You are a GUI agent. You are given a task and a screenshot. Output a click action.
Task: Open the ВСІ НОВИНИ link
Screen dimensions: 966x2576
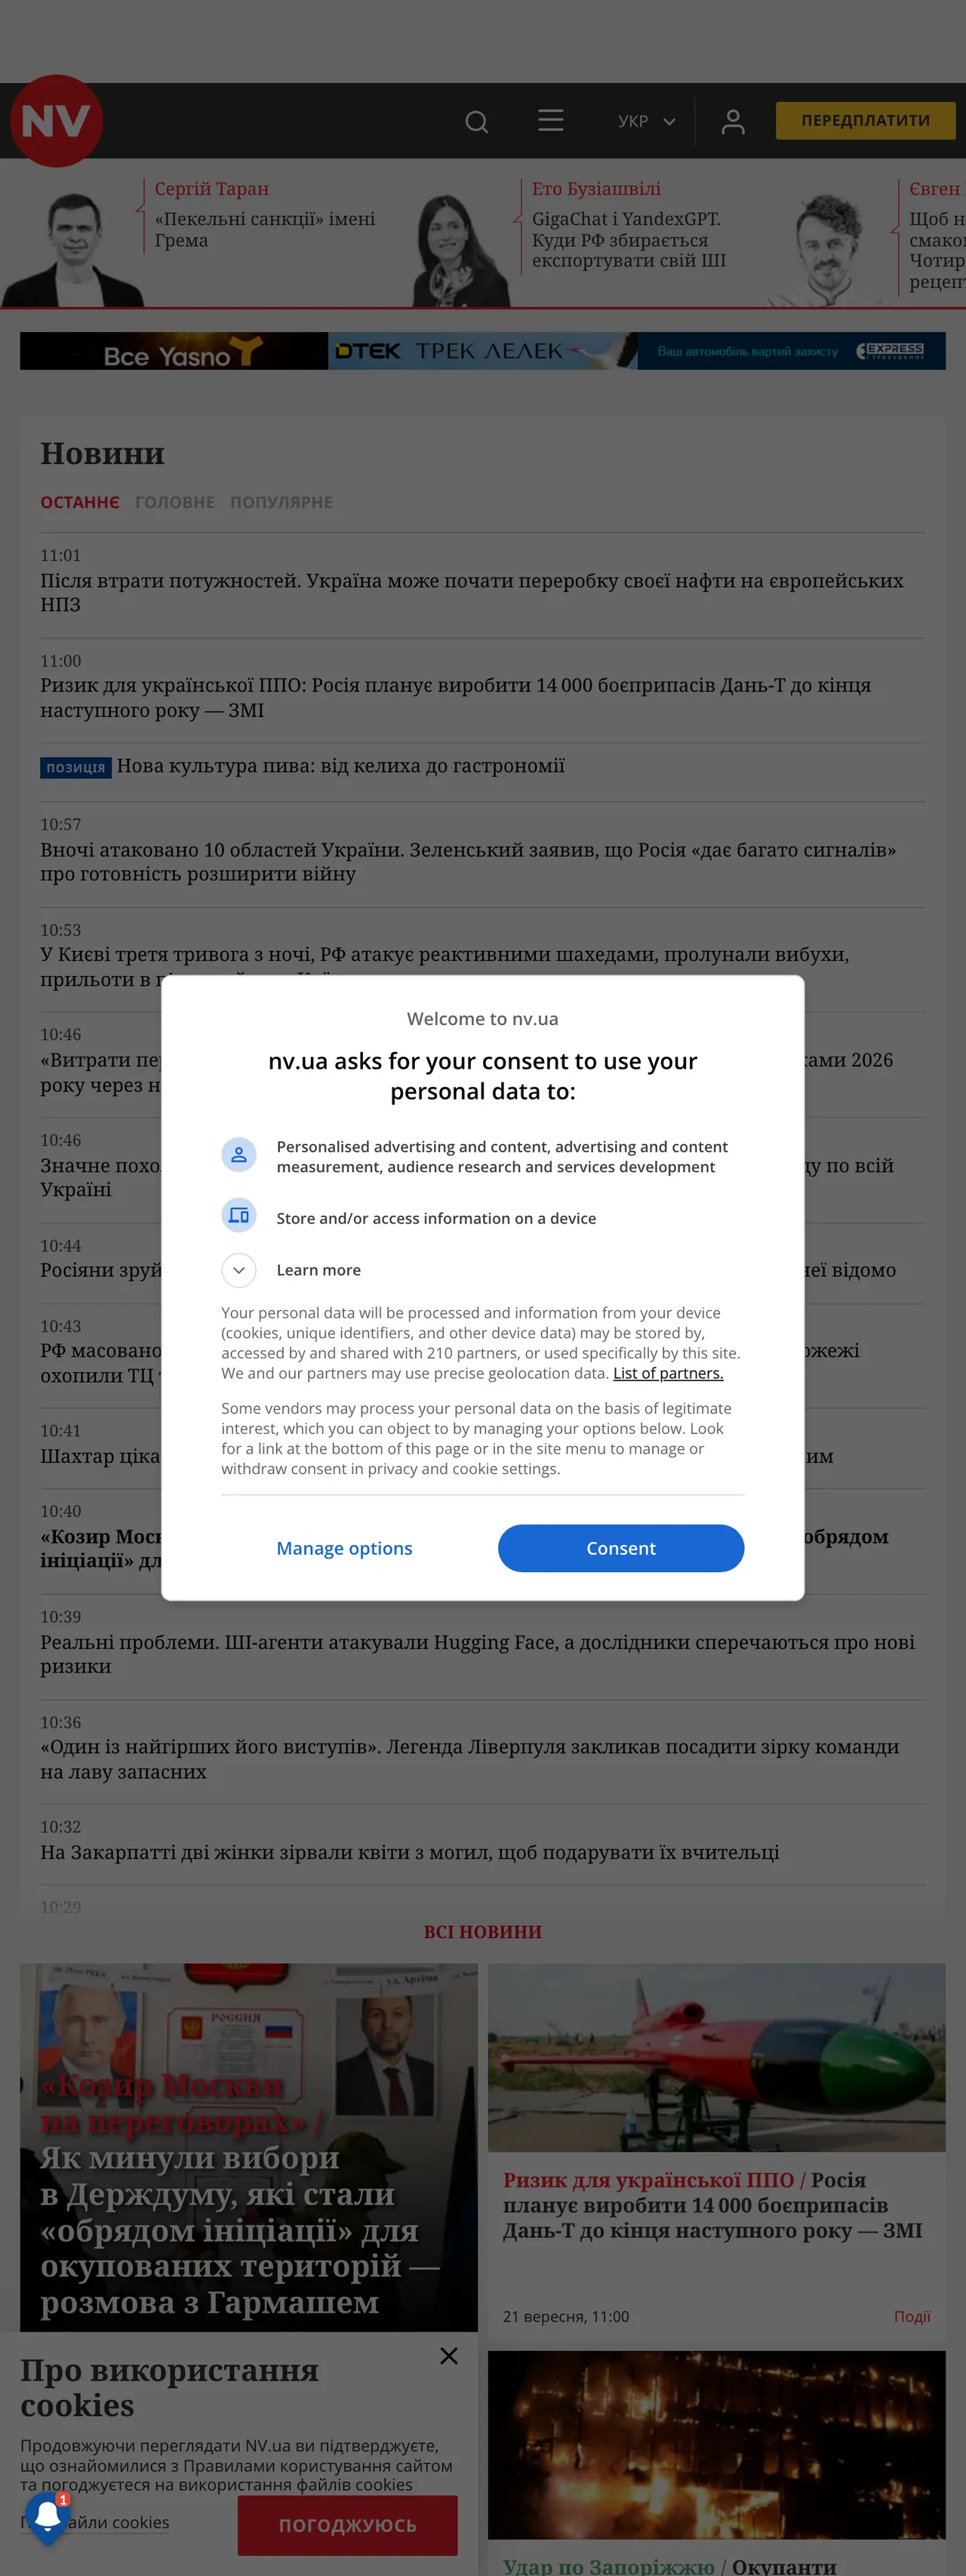click(x=483, y=1931)
